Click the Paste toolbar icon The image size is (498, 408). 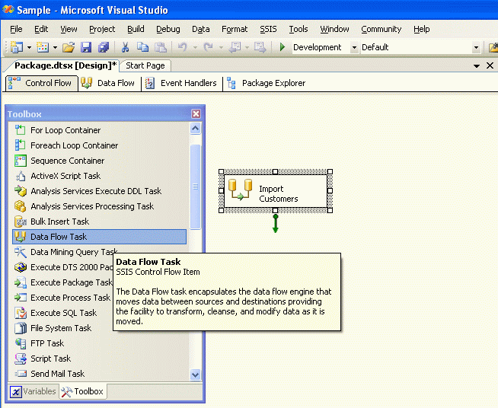tap(161, 47)
